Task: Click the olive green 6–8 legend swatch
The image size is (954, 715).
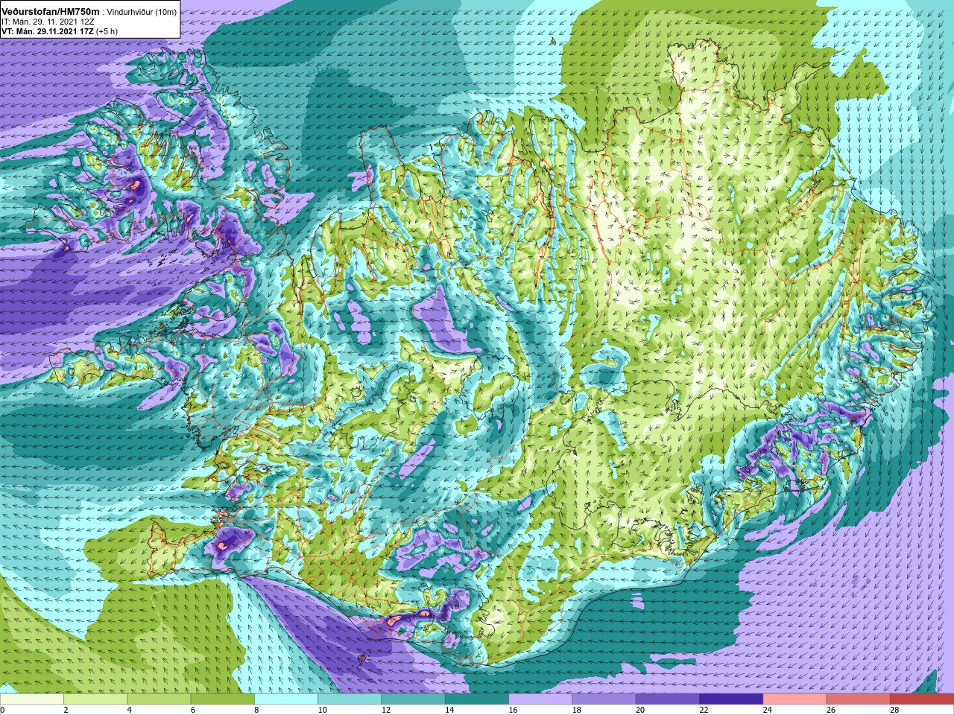Action: click(x=223, y=699)
